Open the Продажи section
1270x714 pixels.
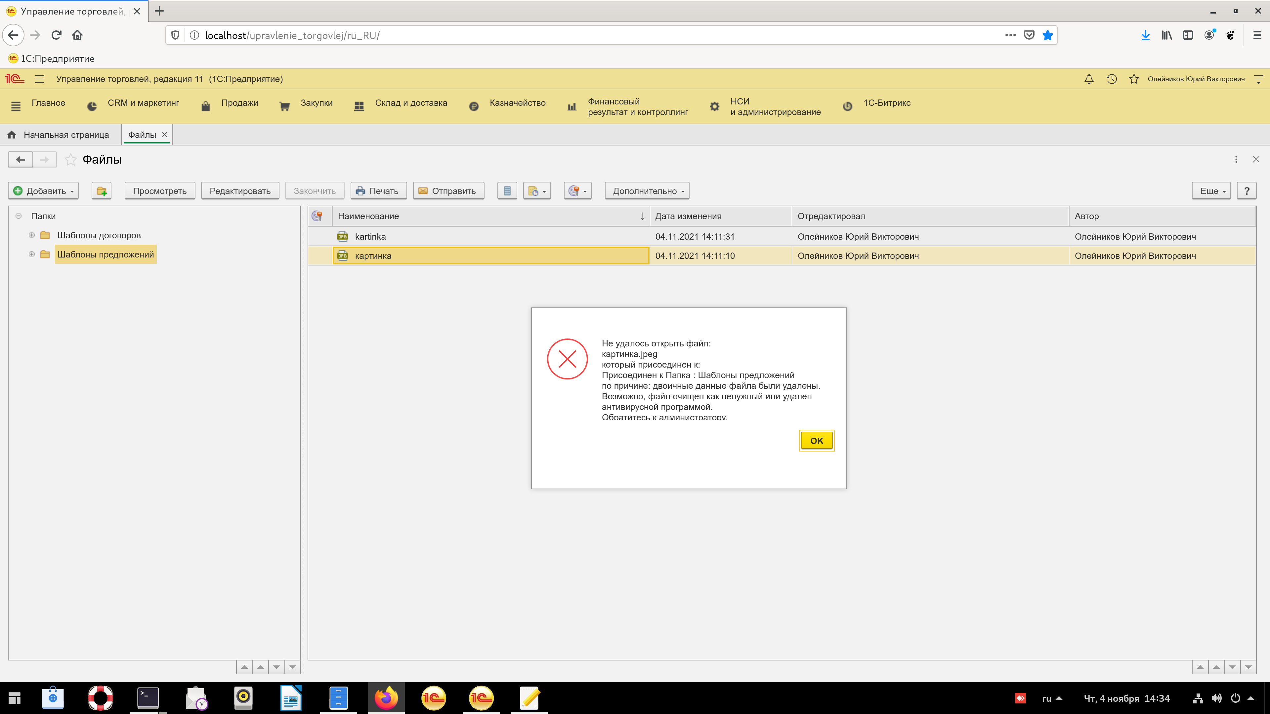point(239,103)
